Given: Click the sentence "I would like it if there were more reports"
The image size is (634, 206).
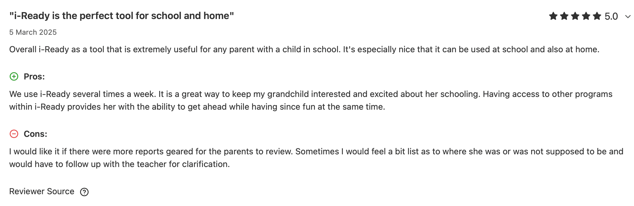Looking at the screenshot, I should pyautogui.click(x=151, y=152).
